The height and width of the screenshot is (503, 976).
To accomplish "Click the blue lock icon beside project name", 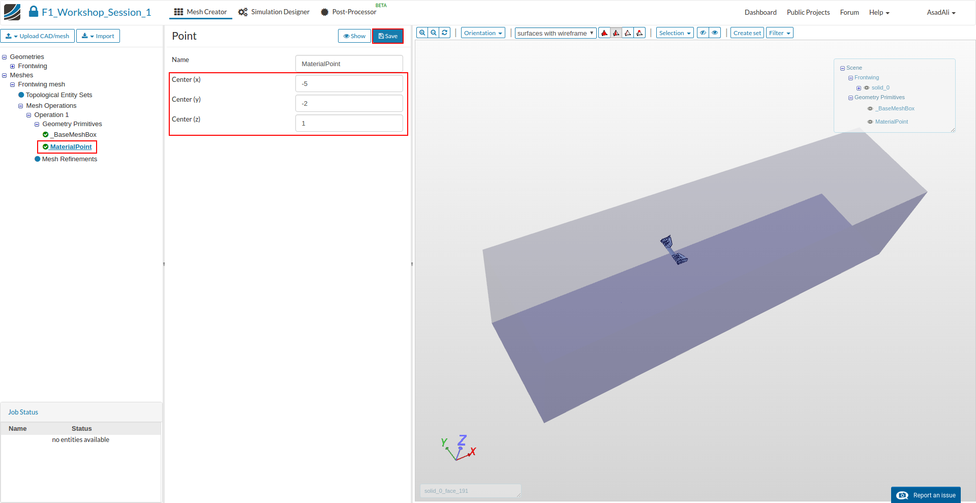I will coord(34,11).
